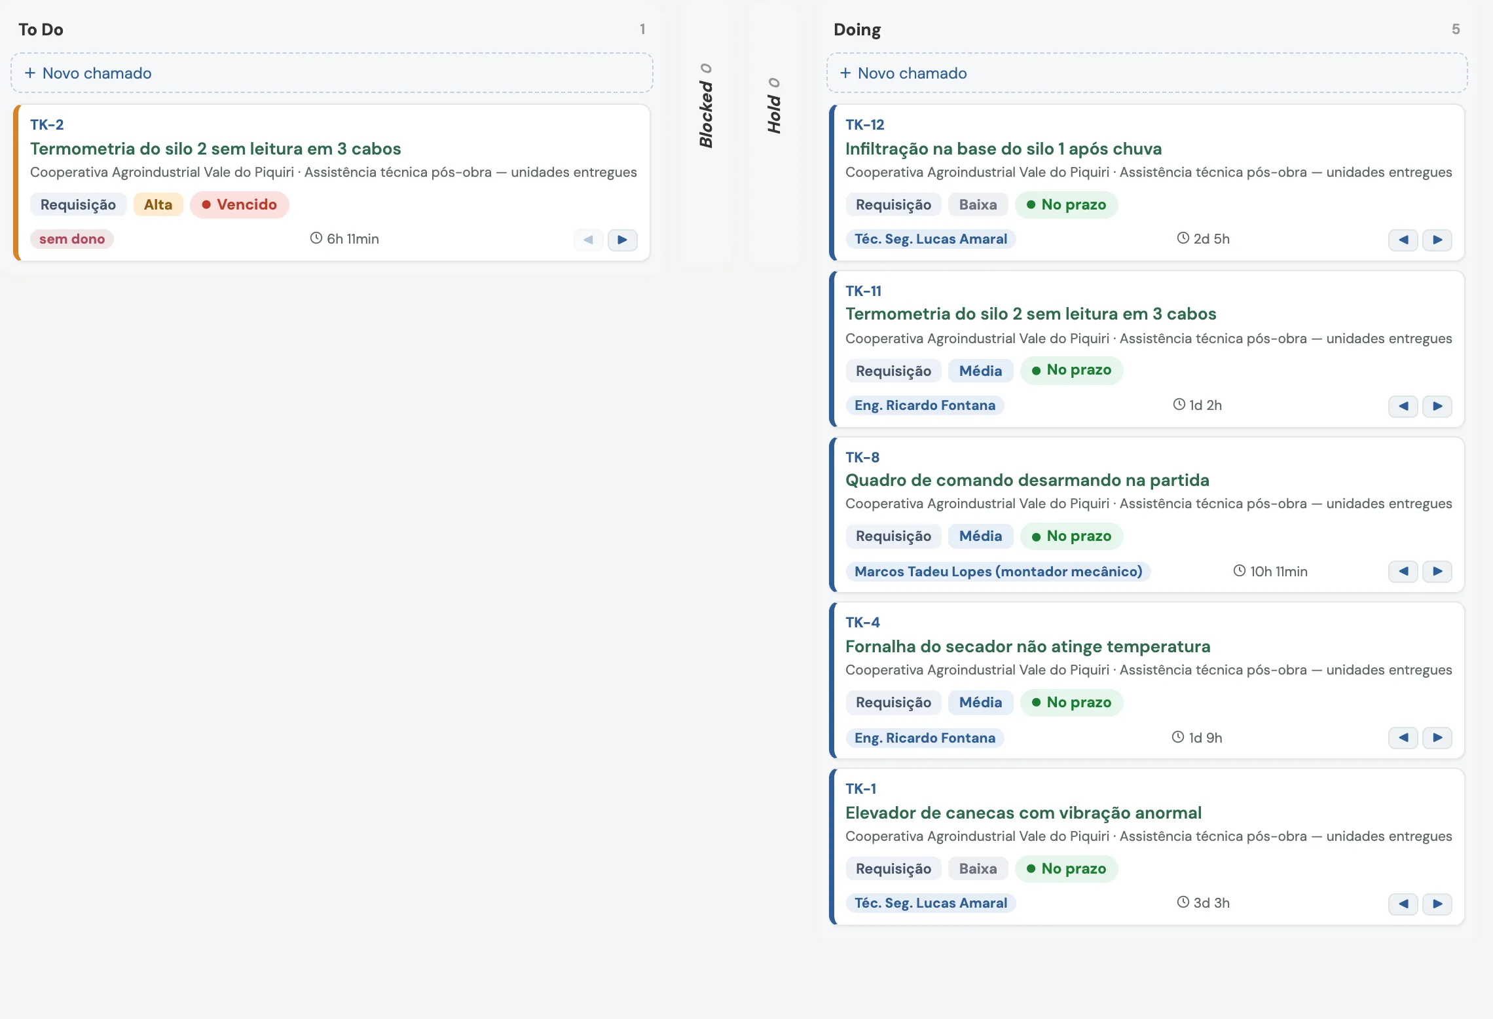The height and width of the screenshot is (1019, 1493).
Task: Open TK-2 Termometria do silo 2 ticket
Action: (215, 149)
